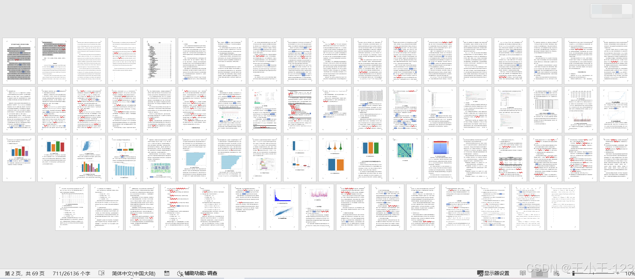Select the page with the correlation heatmap
635x279 pixels.
coord(405,158)
